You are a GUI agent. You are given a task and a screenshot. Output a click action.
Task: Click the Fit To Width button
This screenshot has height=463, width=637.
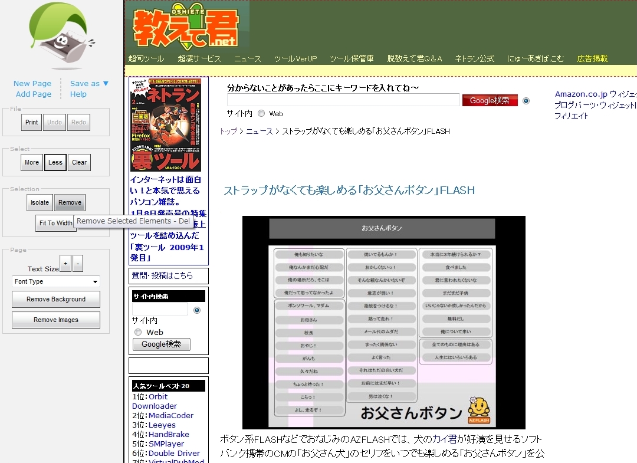tap(55, 223)
